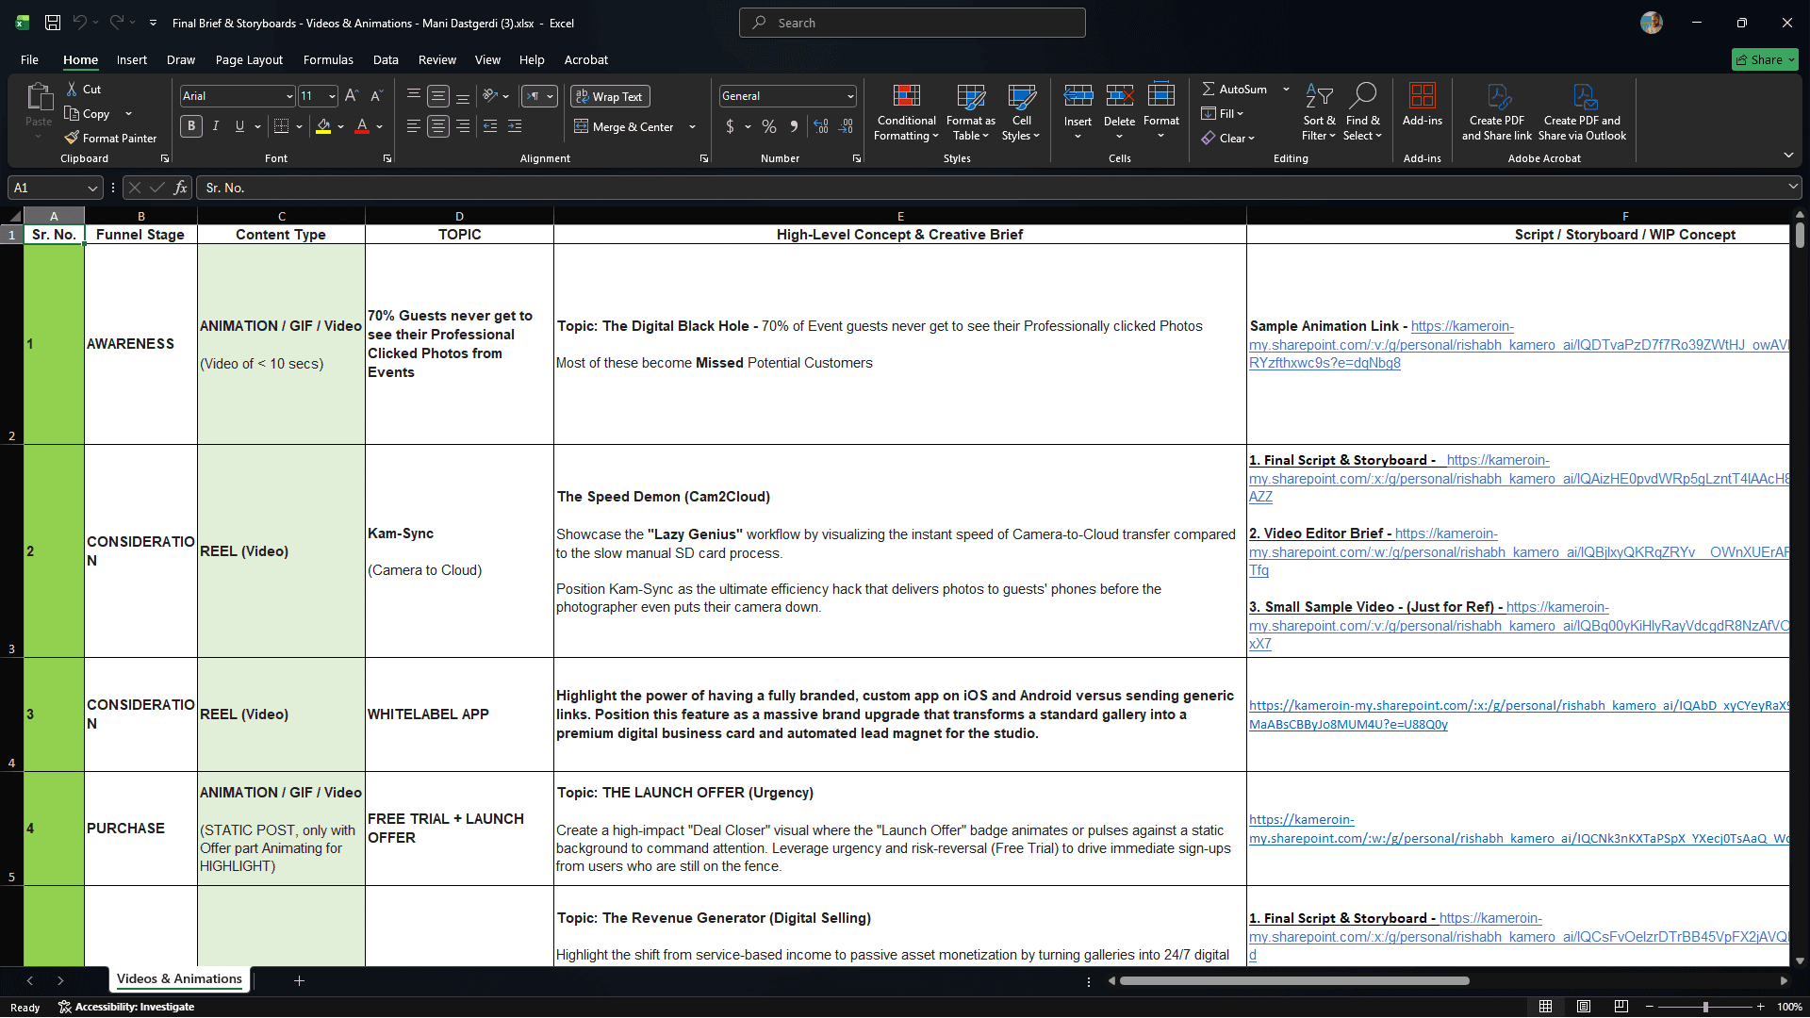Click the Undo arrow icon
The width and height of the screenshot is (1810, 1018).
click(x=80, y=23)
